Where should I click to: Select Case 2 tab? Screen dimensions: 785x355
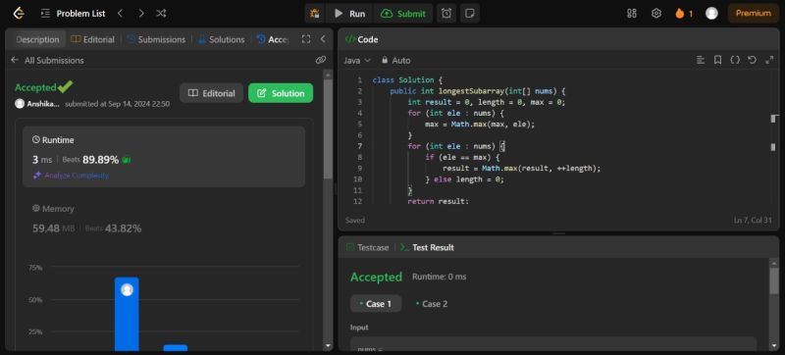[x=432, y=303]
